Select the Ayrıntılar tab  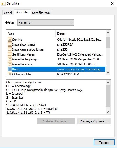pos(22,12)
